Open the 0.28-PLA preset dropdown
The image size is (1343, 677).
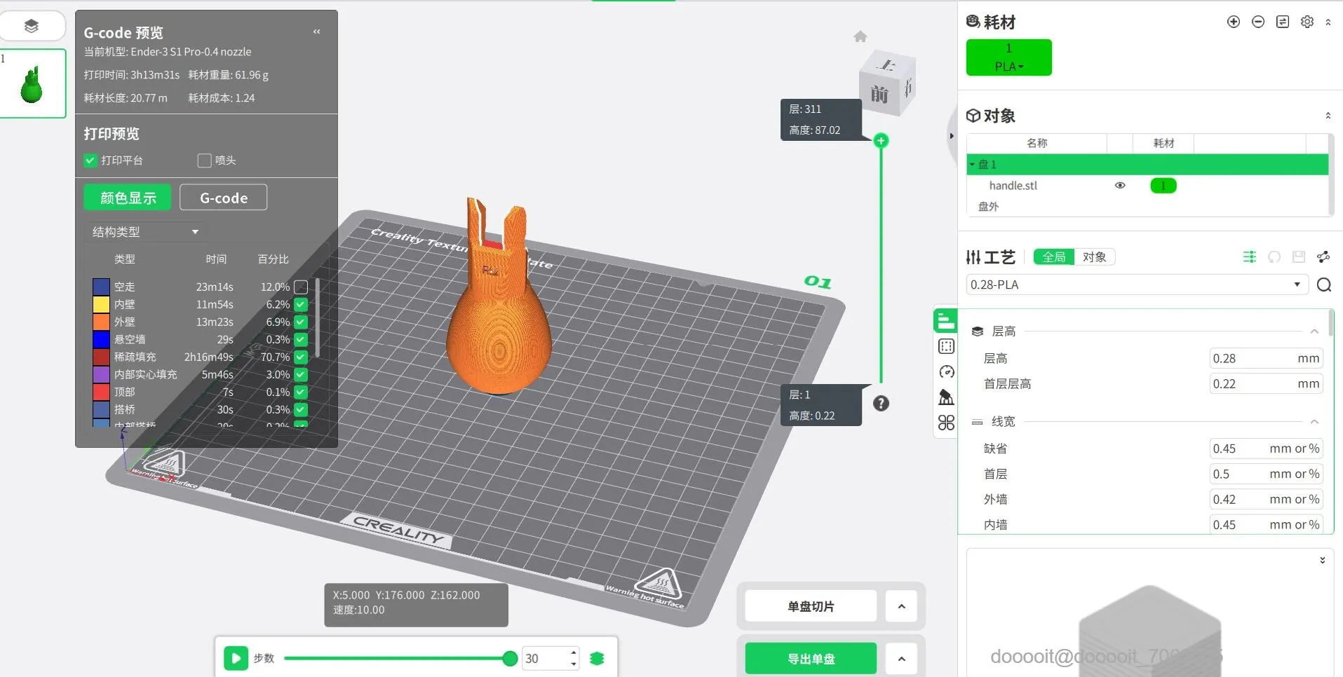(x=1137, y=285)
